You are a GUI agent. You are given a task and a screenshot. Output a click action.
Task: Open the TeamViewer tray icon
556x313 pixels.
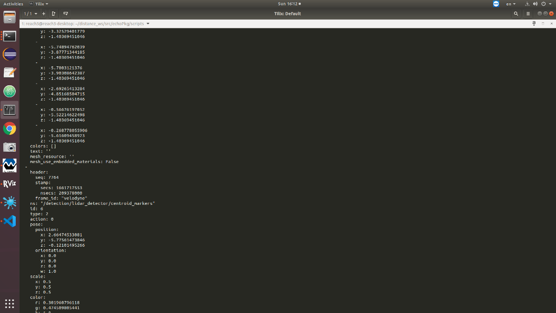click(496, 4)
